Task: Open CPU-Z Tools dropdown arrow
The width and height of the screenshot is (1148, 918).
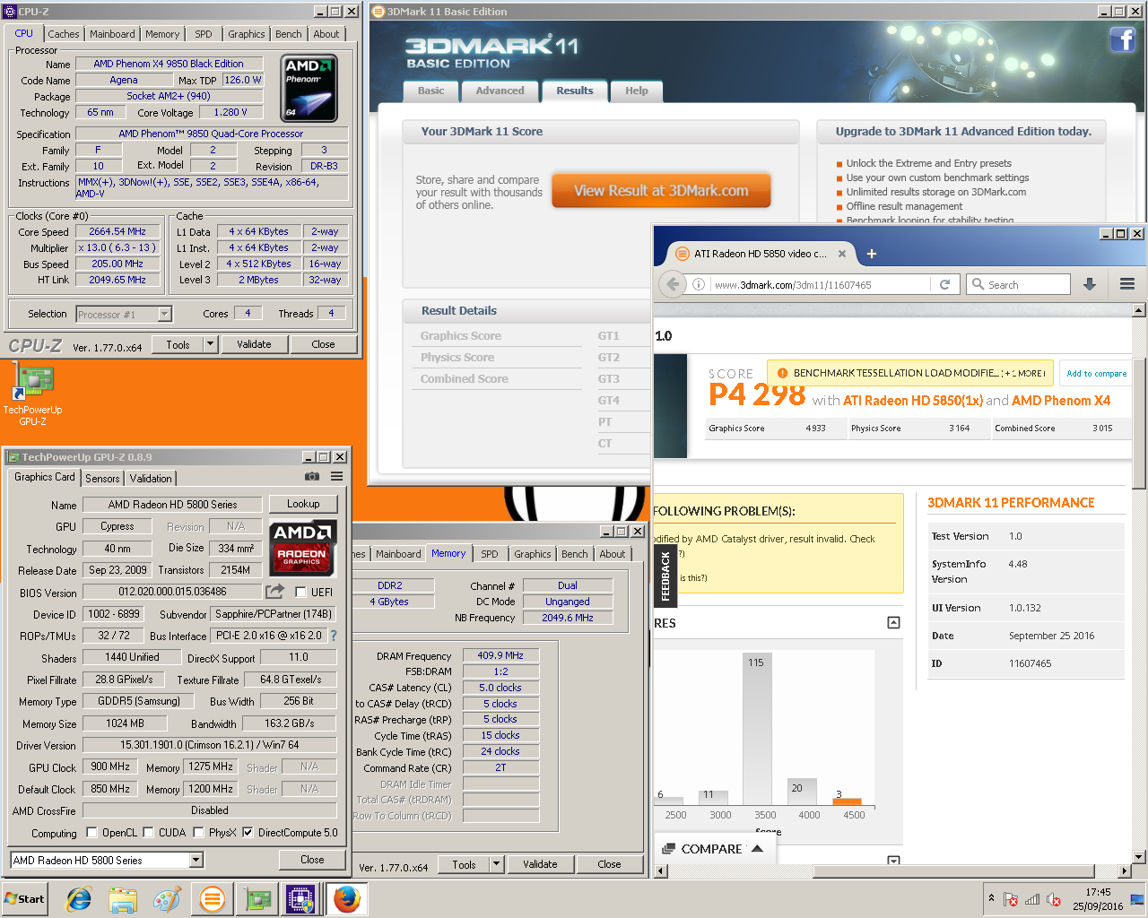Action: (210, 344)
